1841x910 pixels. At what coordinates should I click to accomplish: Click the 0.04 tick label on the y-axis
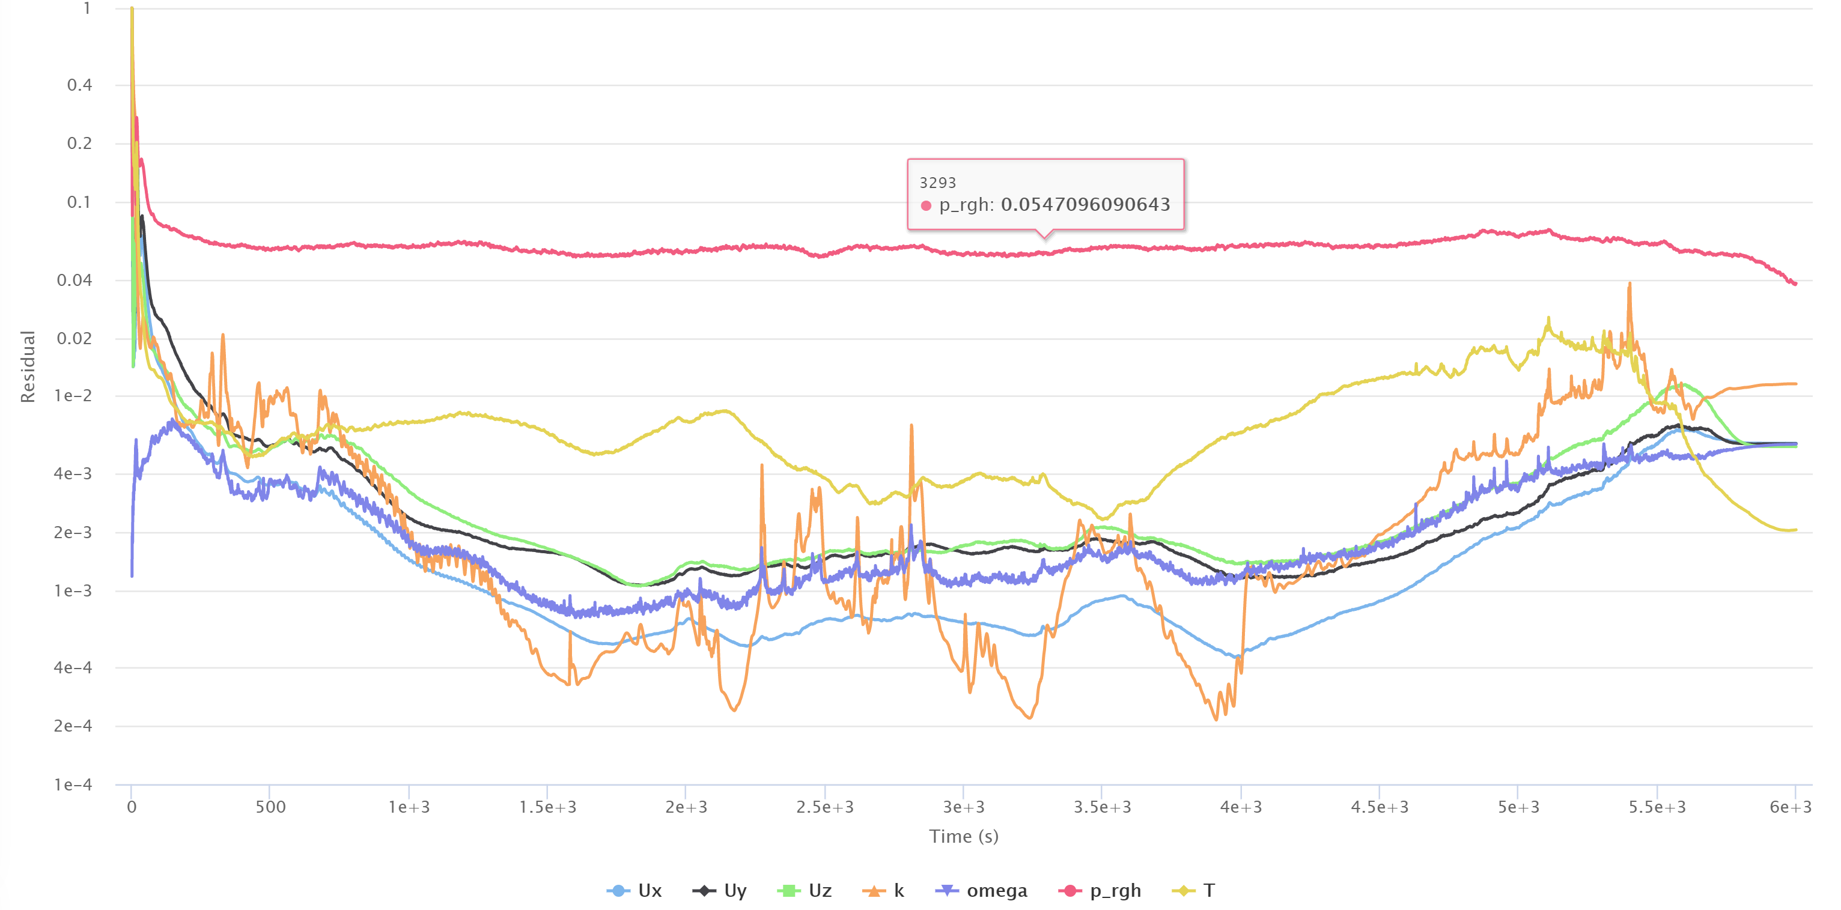click(x=75, y=280)
